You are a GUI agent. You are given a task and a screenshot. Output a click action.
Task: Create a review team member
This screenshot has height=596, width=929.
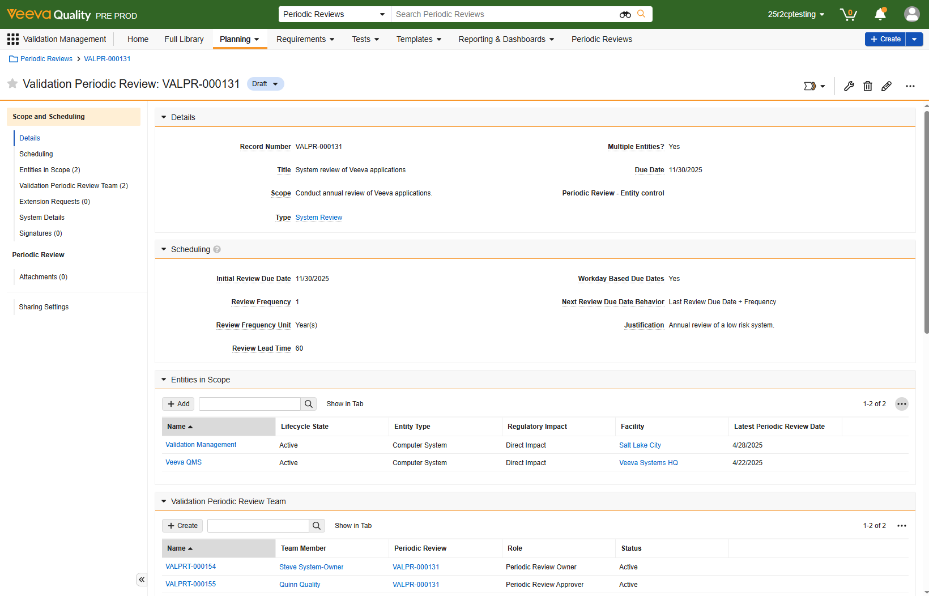(182, 526)
